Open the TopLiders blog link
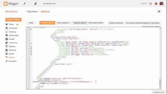Image resolution: width=167 pixels, height=94 pixels. (x=32, y=11)
